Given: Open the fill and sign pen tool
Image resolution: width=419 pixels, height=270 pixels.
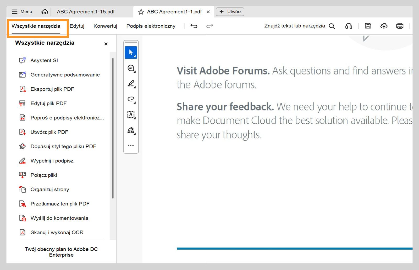Looking at the screenshot, I should [131, 130].
